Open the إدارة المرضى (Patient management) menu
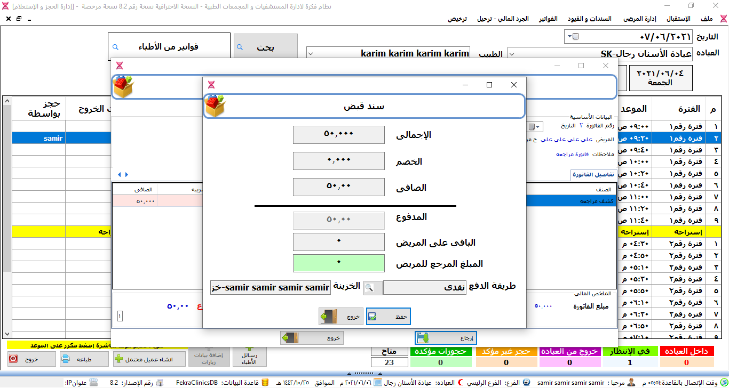 [640, 19]
